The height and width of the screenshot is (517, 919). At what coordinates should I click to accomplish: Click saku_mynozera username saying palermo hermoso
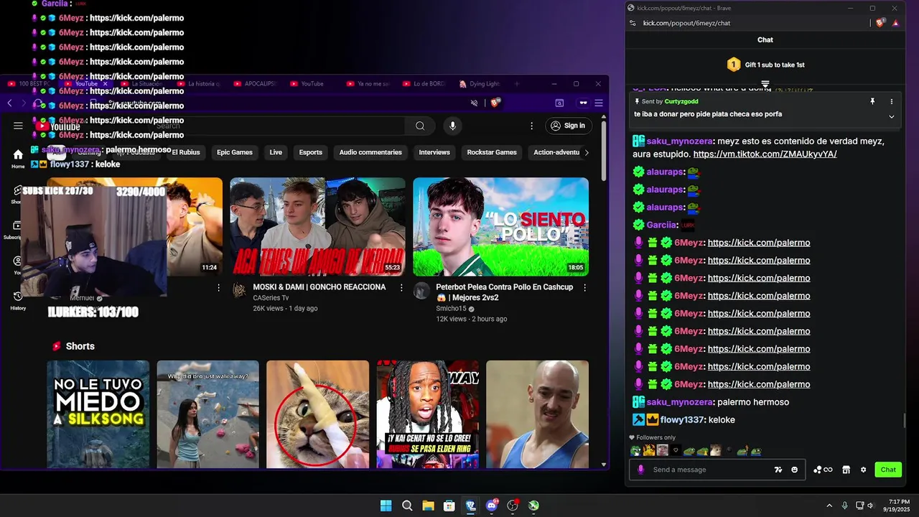[x=679, y=402]
